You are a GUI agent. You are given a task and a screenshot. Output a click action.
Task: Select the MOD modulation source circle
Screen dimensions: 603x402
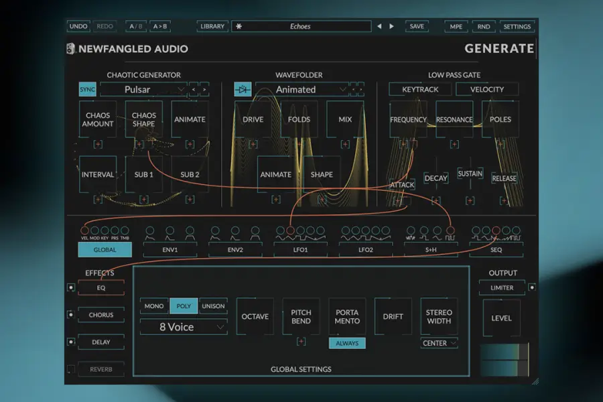pyautogui.click(x=94, y=230)
